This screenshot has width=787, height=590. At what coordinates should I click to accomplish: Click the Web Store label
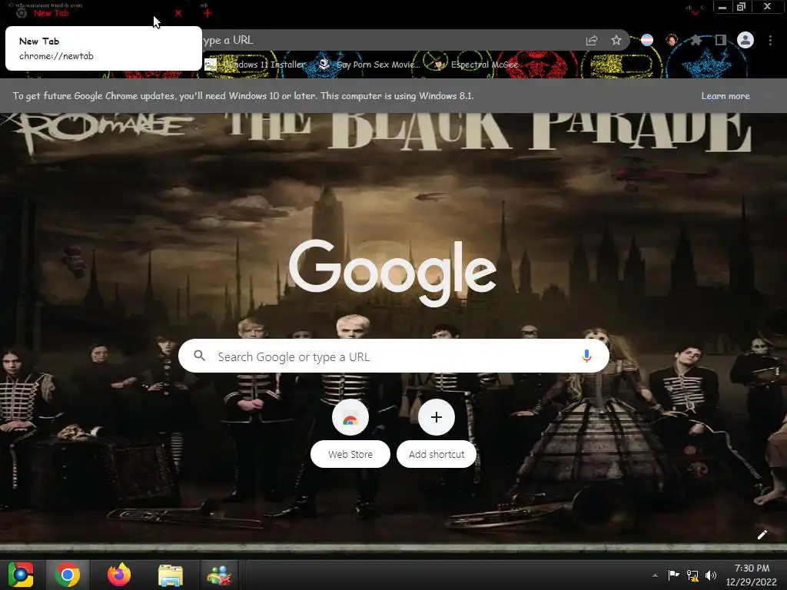point(350,455)
